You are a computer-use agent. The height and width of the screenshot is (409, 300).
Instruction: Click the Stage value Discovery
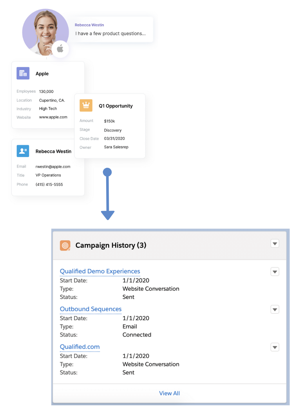click(x=113, y=130)
